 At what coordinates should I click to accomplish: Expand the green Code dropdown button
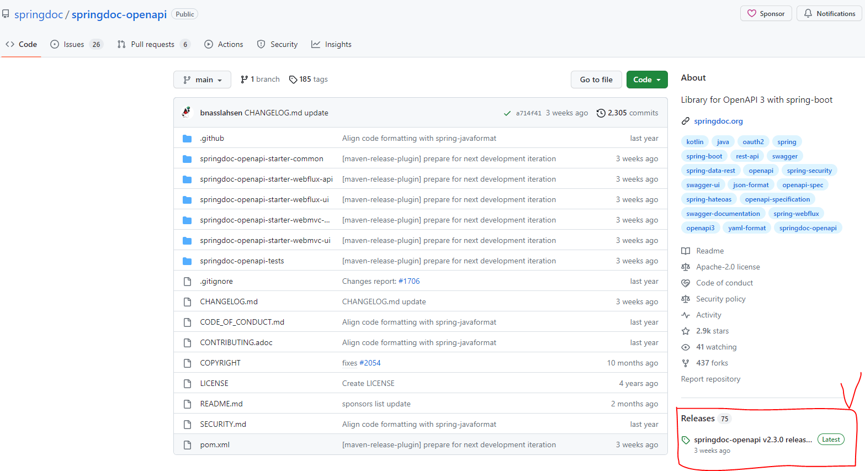coord(647,80)
